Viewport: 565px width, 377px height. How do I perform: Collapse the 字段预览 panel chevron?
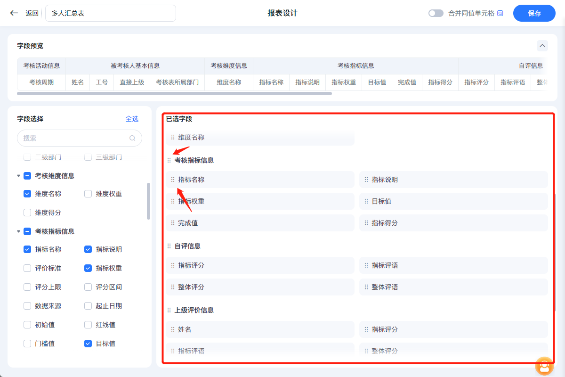tap(542, 46)
